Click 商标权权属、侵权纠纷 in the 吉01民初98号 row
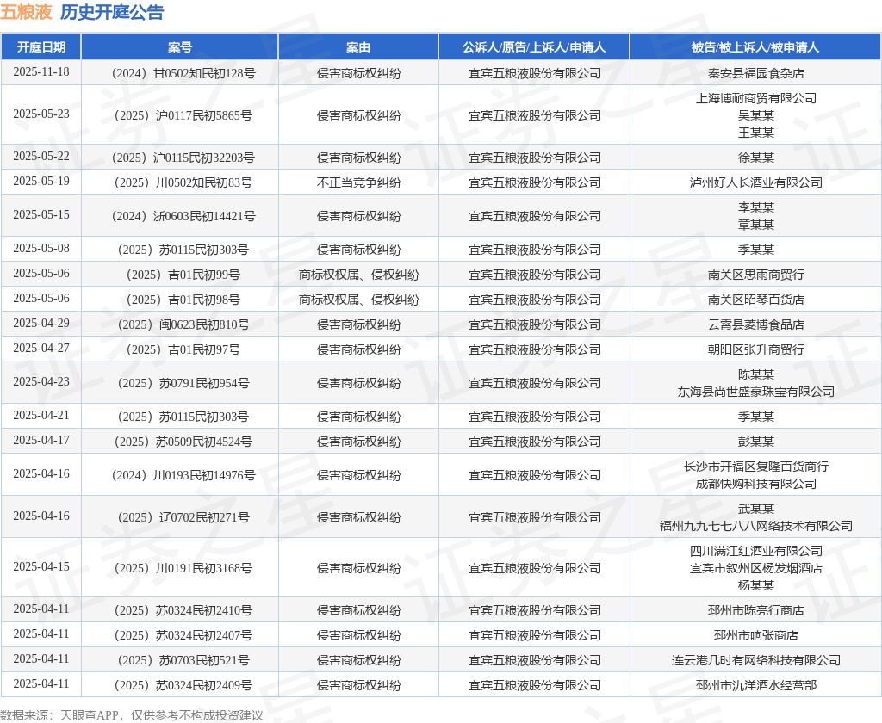The width and height of the screenshot is (882, 723). [359, 300]
